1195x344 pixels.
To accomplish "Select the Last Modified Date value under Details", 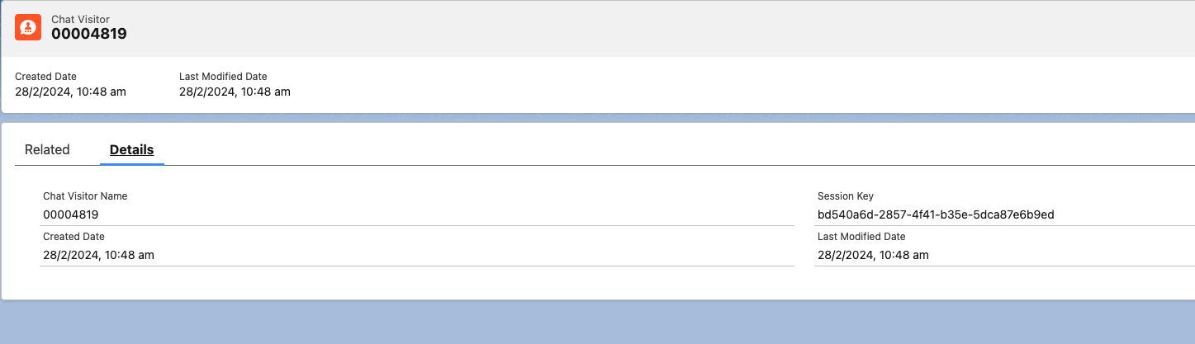I will (873, 255).
